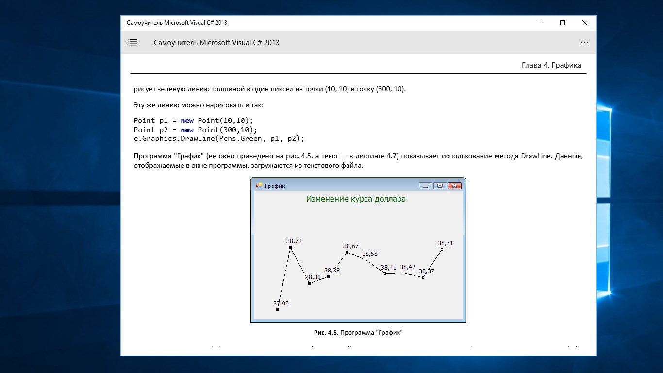Click the header title Самоучитель Microsoft Visual C# 2013
663x373 pixels.
tap(216, 43)
